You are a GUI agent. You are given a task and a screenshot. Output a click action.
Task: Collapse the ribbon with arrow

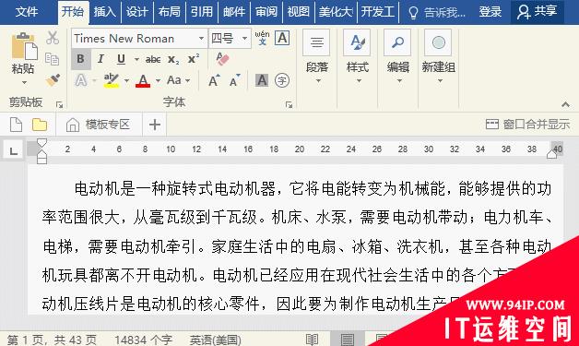[x=565, y=105]
